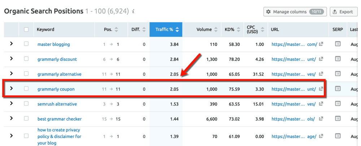The width and height of the screenshot is (361, 146).
Task: Open the grammarly coupon keyword link
Action: [x=56, y=89]
